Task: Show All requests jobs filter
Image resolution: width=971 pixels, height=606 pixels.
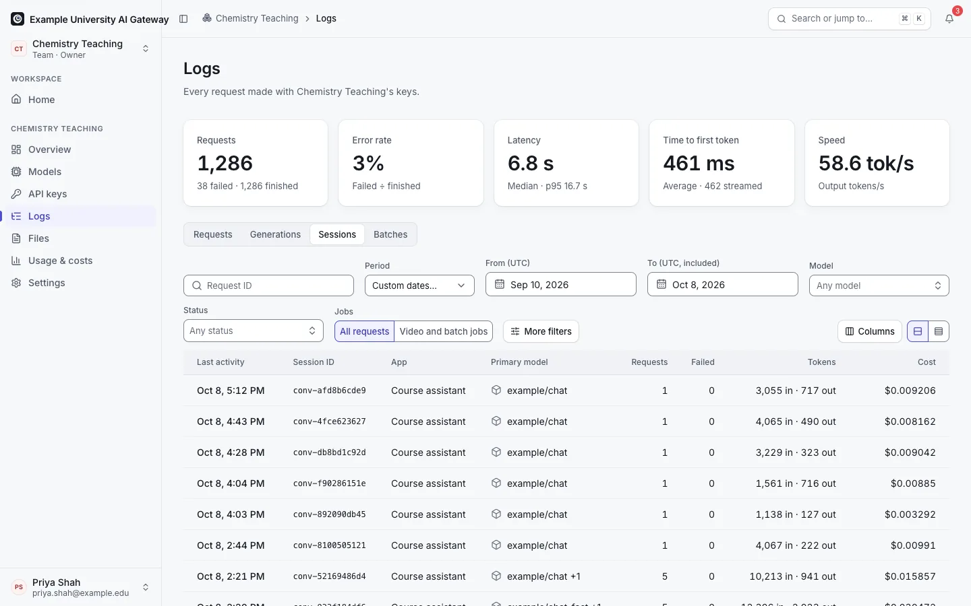Action: [x=364, y=331]
